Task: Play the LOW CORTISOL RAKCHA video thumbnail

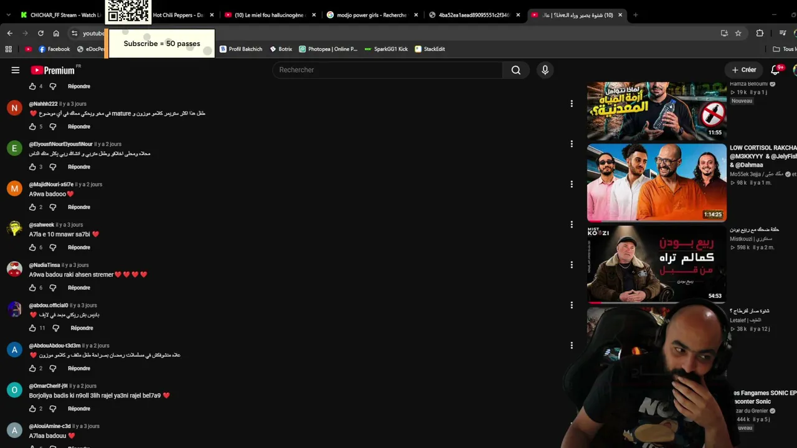Action: coord(656,182)
